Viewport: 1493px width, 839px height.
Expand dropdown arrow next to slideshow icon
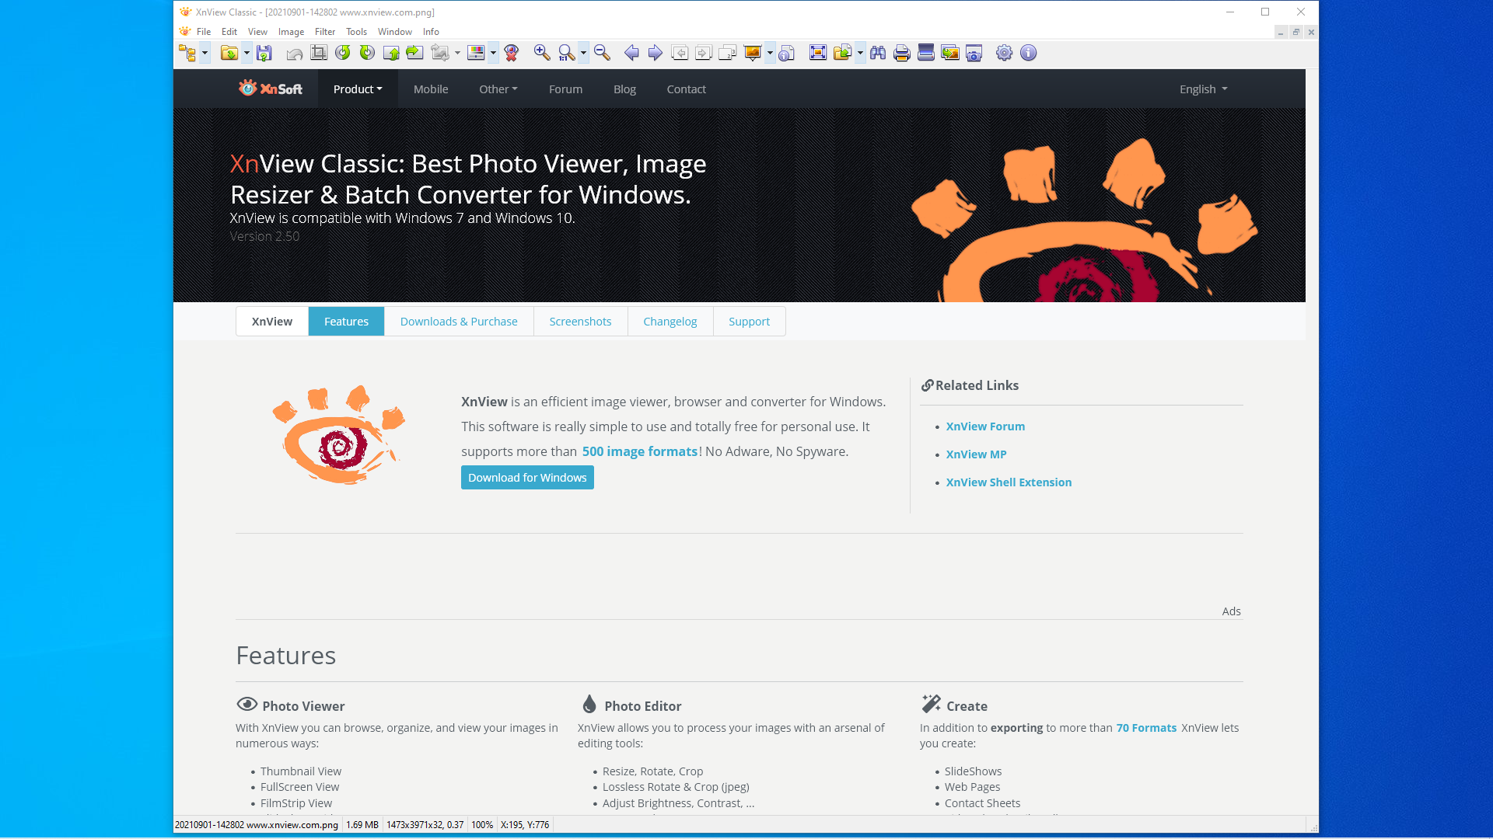[770, 53]
